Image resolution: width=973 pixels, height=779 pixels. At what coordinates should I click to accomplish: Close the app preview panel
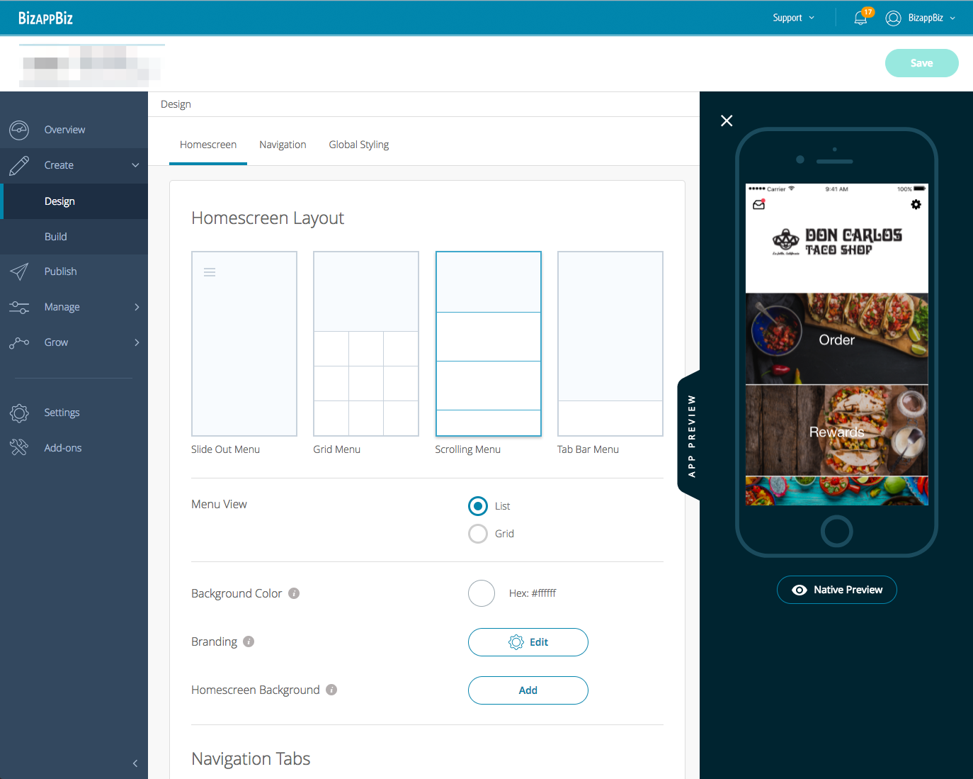pos(727,121)
